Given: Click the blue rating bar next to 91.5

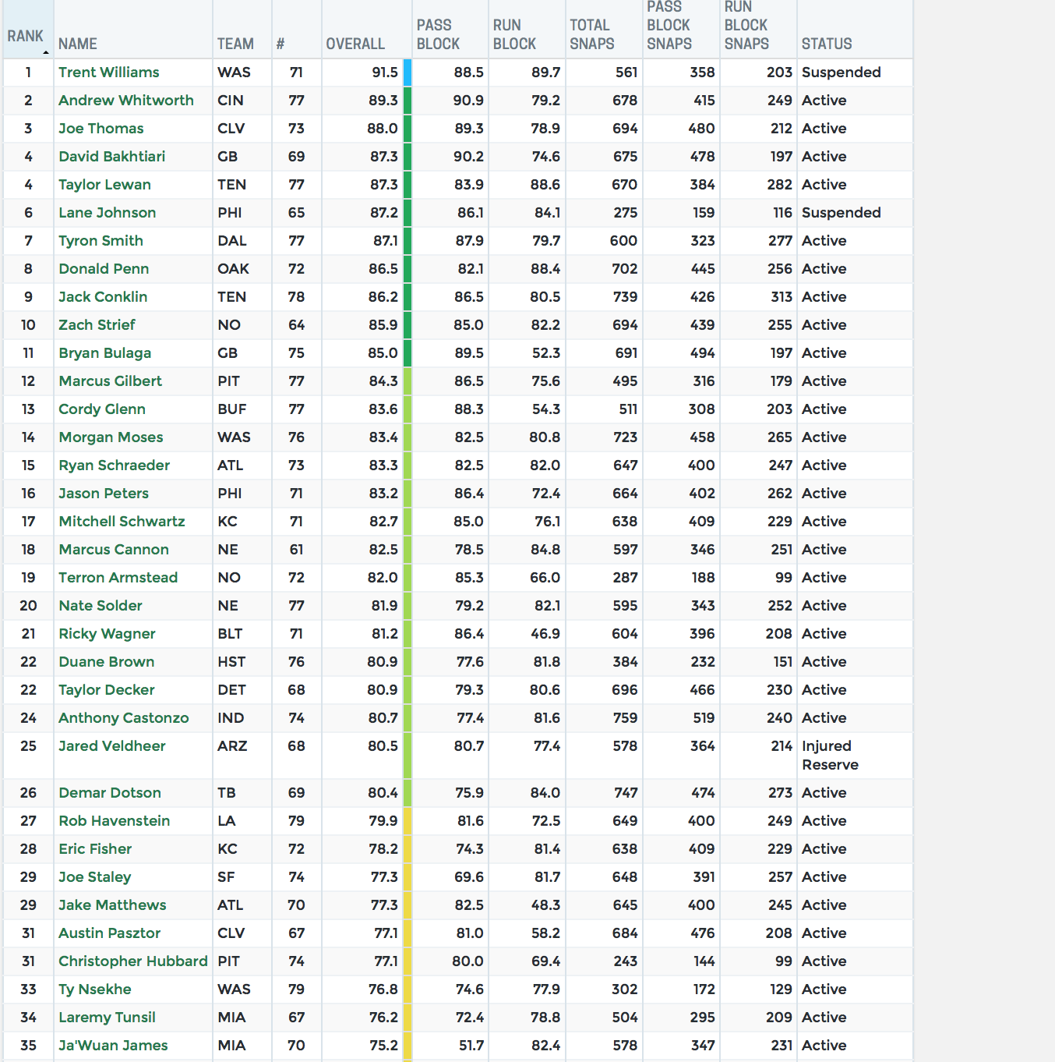Looking at the screenshot, I should coord(408,73).
